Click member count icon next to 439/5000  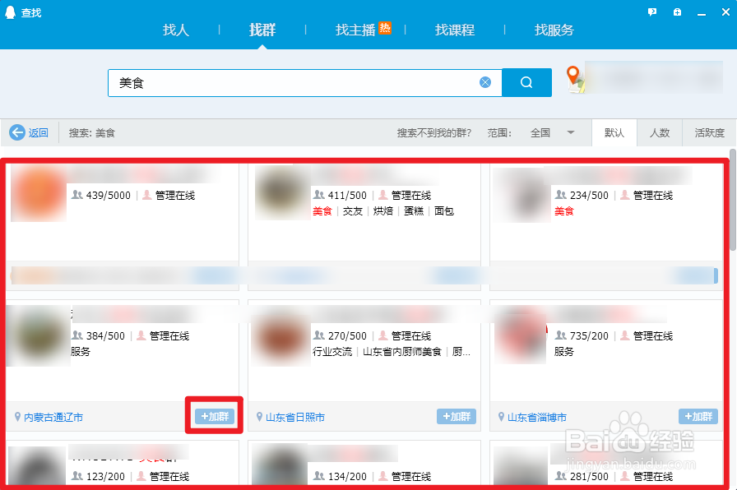[77, 195]
